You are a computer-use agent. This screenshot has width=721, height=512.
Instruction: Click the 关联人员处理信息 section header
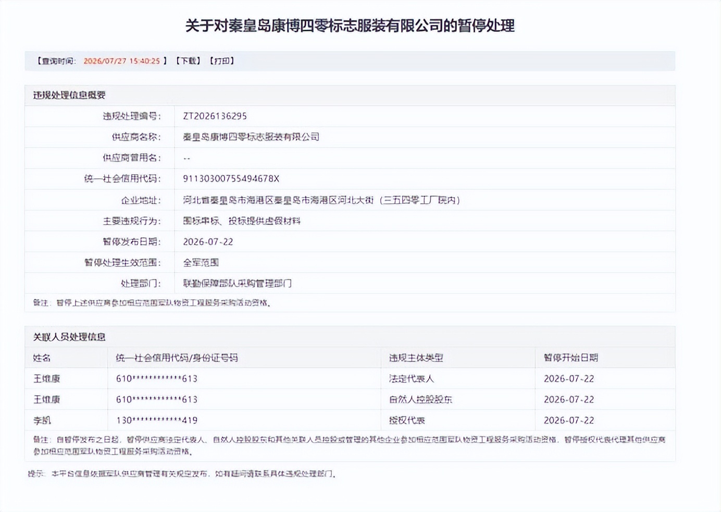click(x=69, y=337)
